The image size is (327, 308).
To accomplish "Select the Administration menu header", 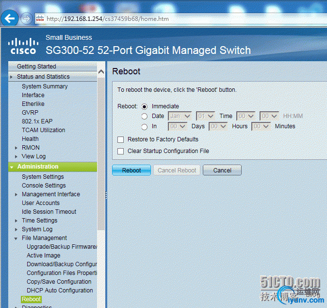I will pyautogui.click(x=52, y=167).
